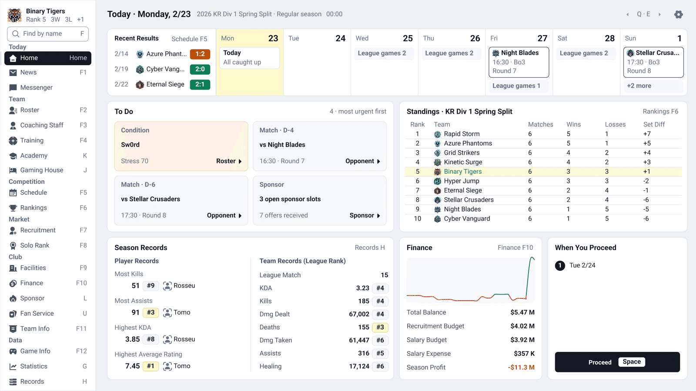This screenshot has width=696, height=391.
Task: Click the Azure Phantoms 1:2 score badge
Action: (x=200, y=54)
